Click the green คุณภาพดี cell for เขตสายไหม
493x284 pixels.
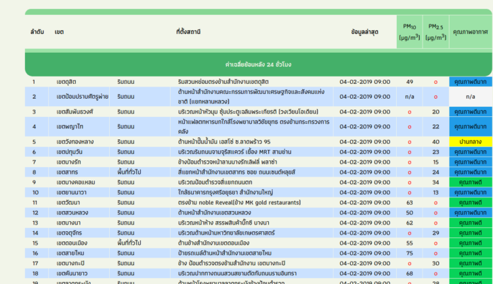pos(471,254)
